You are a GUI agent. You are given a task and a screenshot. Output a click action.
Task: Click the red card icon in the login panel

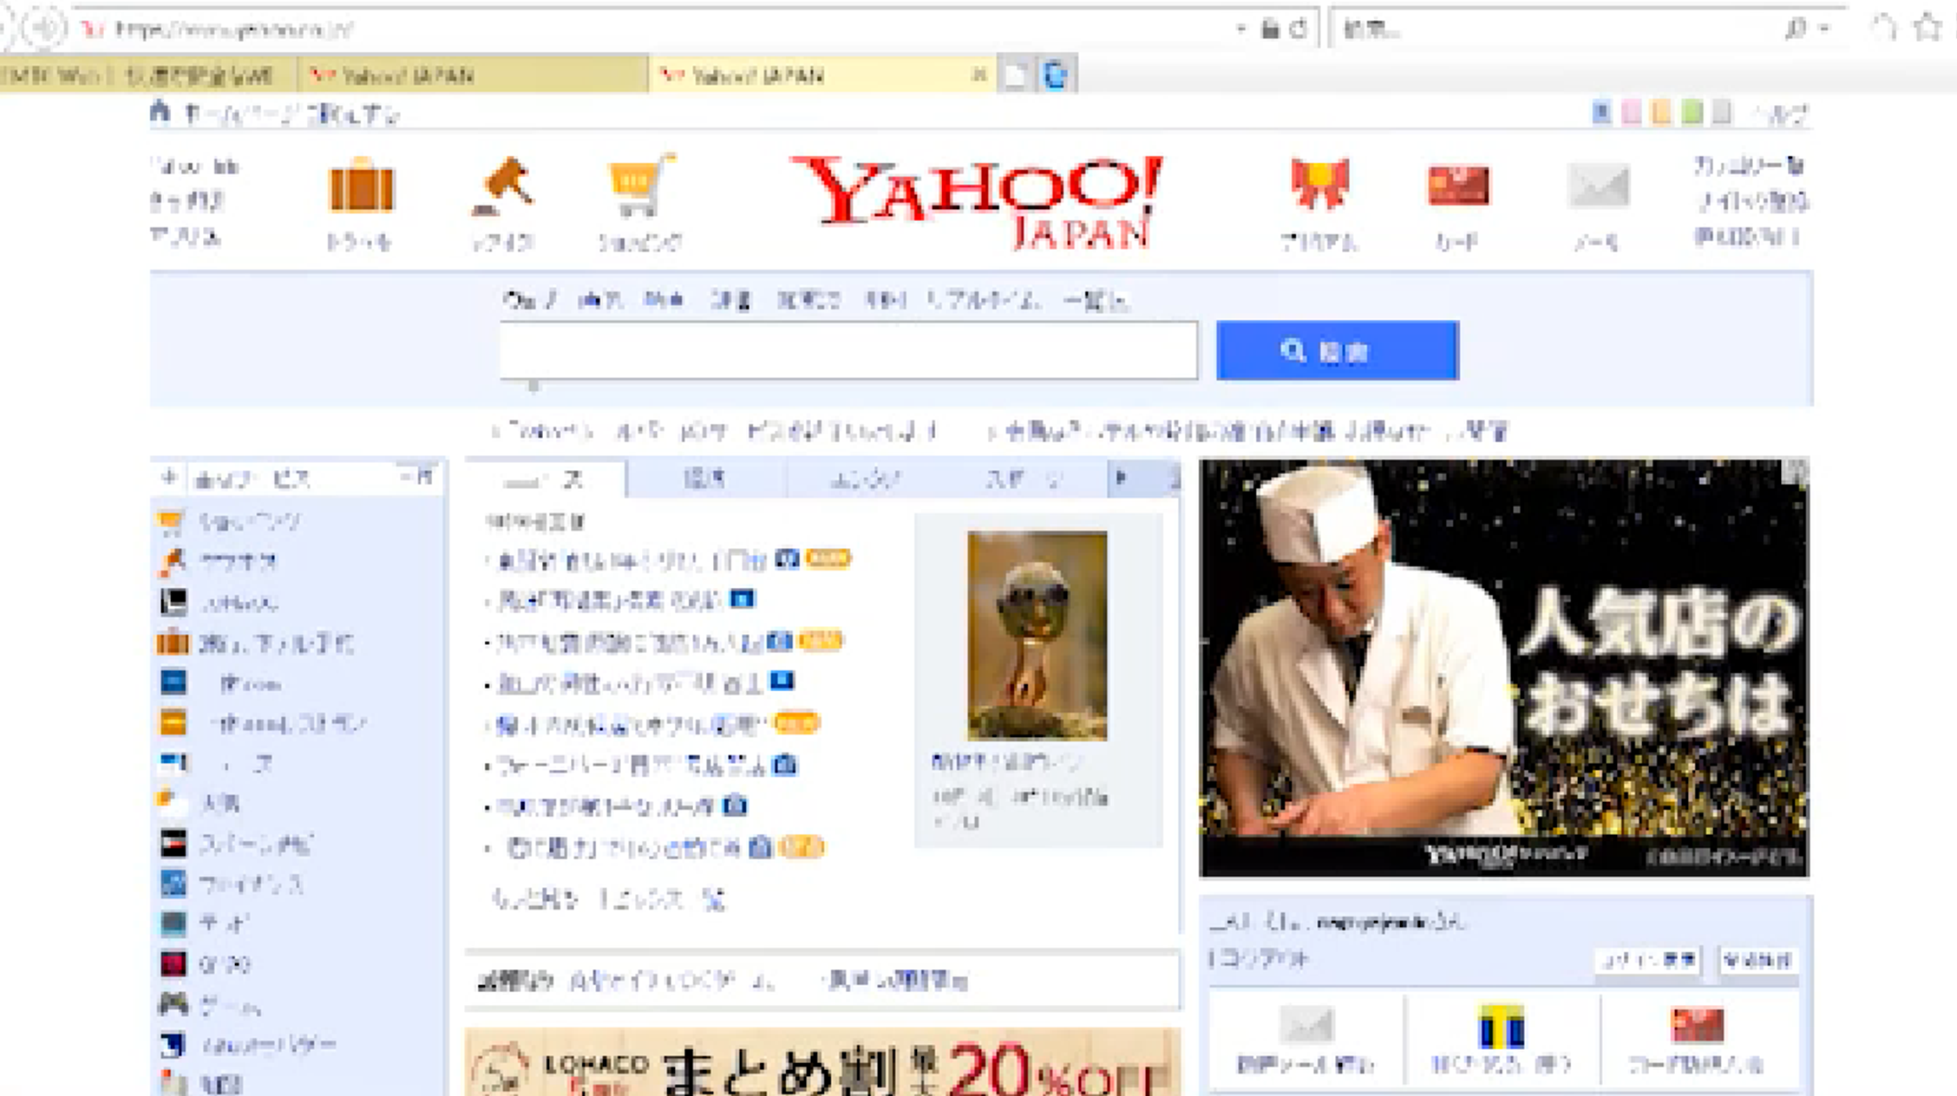coord(1697,1025)
